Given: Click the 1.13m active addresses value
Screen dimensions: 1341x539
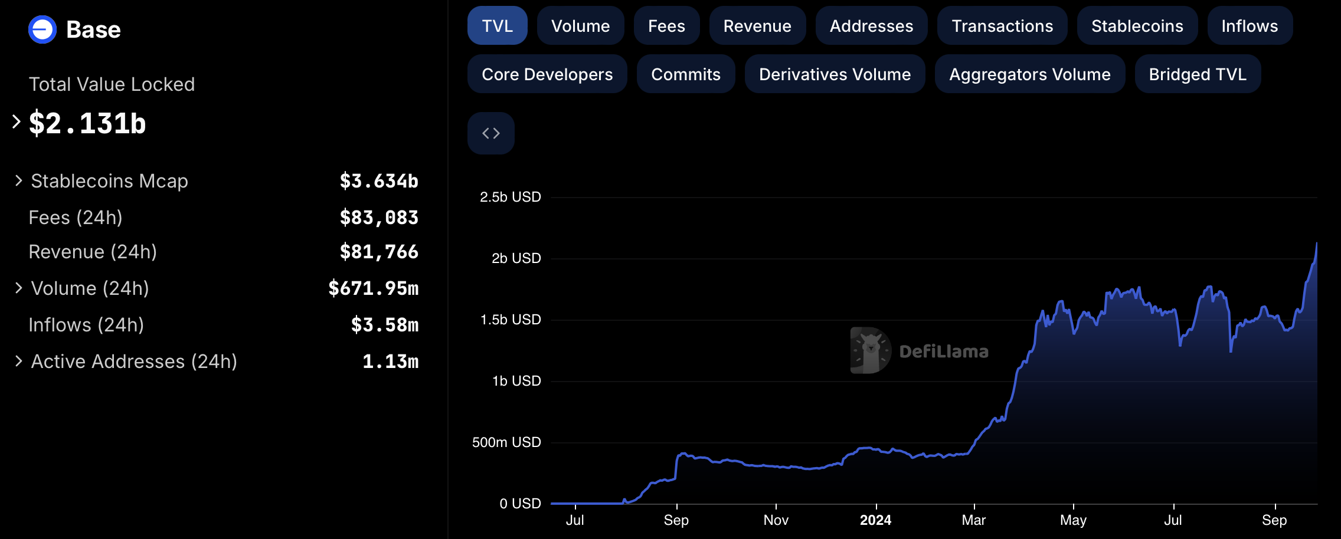Looking at the screenshot, I should pyautogui.click(x=391, y=361).
